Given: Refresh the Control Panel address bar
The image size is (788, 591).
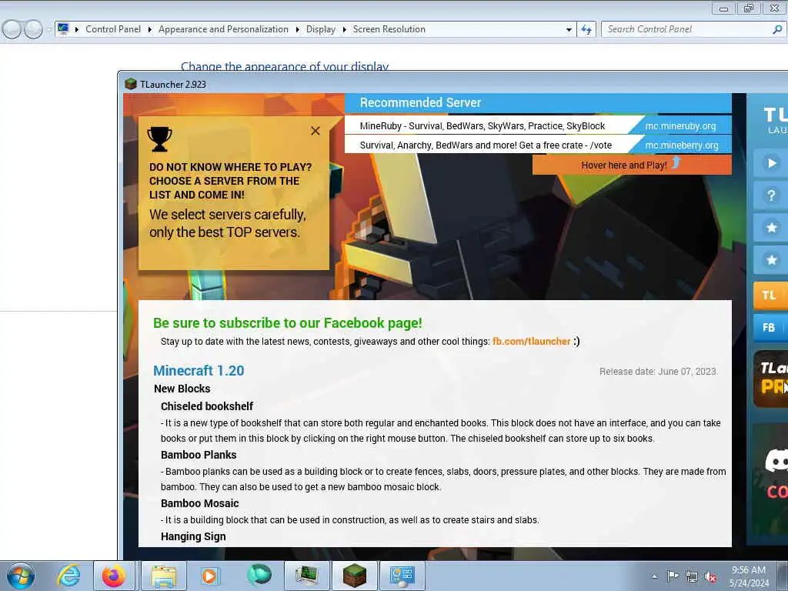Looking at the screenshot, I should (x=586, y=30).
